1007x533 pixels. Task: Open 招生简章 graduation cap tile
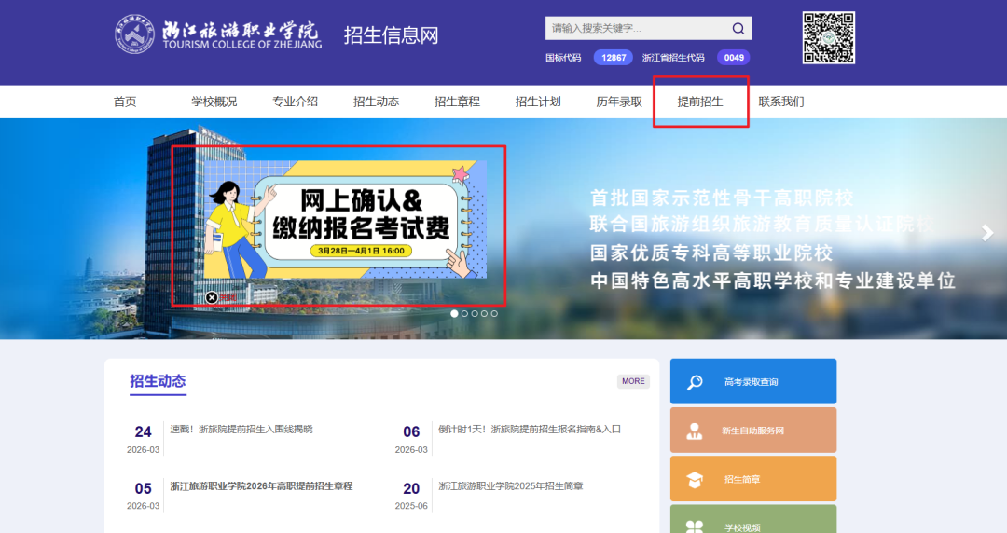click(752, 479)
